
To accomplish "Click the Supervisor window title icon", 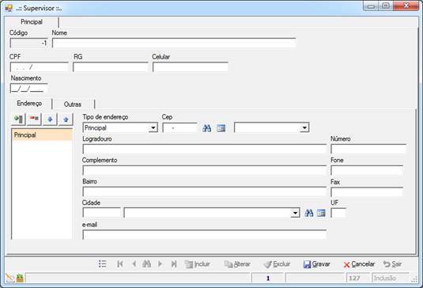I will (9, 8).
